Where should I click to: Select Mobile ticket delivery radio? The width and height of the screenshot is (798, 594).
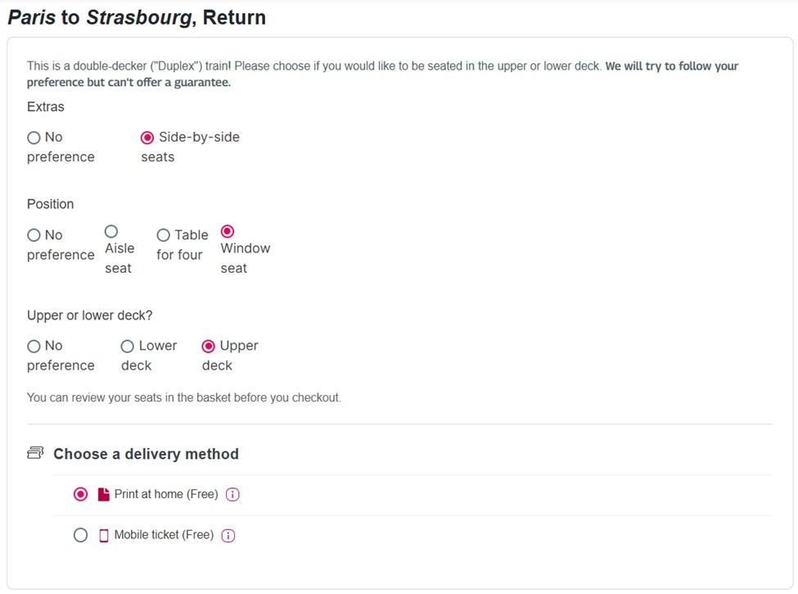[x=80, y=535]
